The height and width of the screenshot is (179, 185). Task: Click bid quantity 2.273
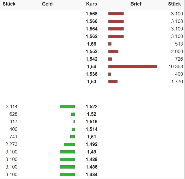[11, 144]
